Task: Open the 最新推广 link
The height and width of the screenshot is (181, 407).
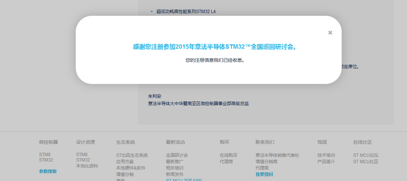Action: point(175,162)
